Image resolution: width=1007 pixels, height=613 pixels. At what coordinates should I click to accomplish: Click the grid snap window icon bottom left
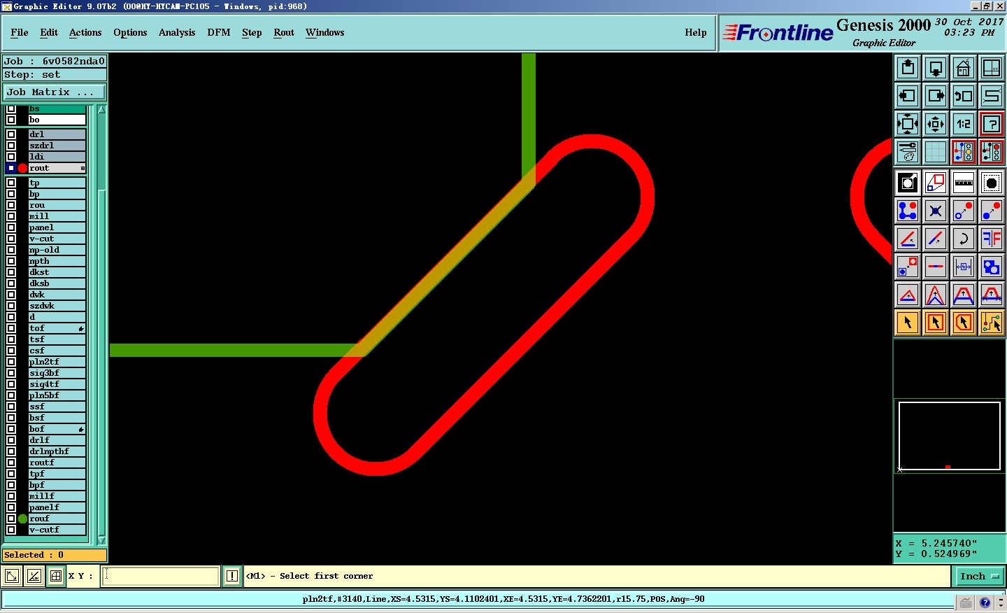click(x=56, y=577)
